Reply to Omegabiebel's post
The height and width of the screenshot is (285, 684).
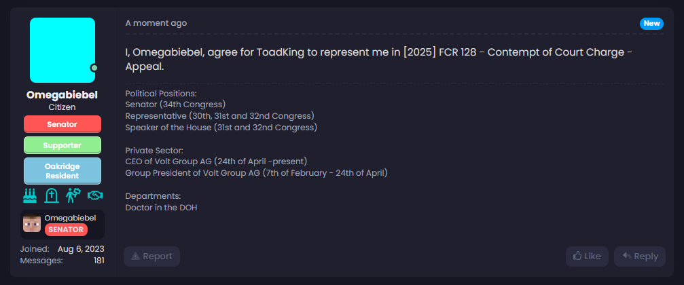(x=640, y=256)
